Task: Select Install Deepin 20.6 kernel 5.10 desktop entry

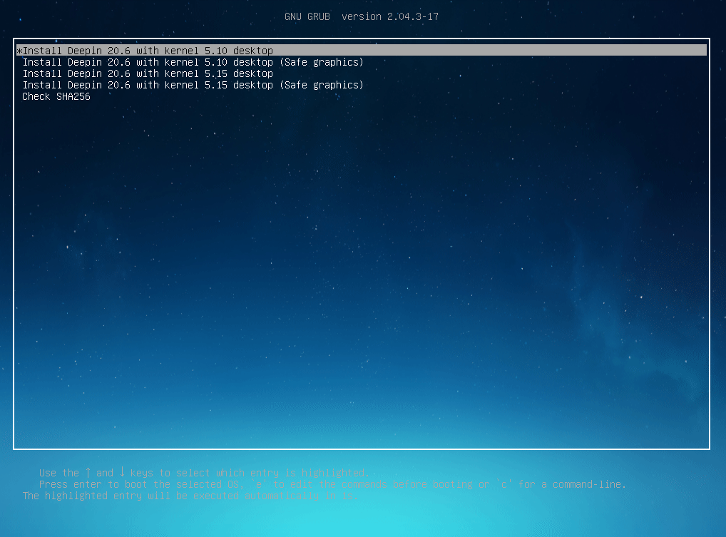Action: 361,51
